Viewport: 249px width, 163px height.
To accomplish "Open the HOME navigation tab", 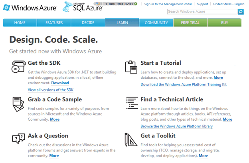I will pyautogui.click(x=20, y=23).
